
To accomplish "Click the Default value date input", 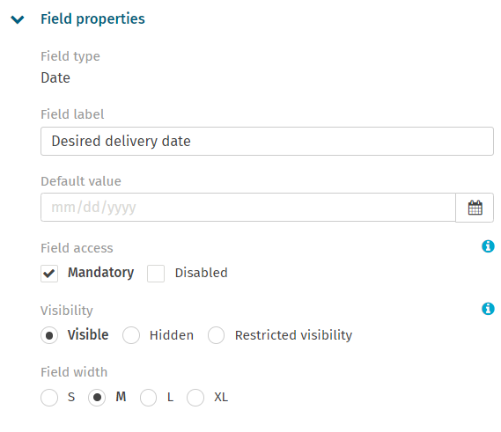I will [x=248, y=208].
